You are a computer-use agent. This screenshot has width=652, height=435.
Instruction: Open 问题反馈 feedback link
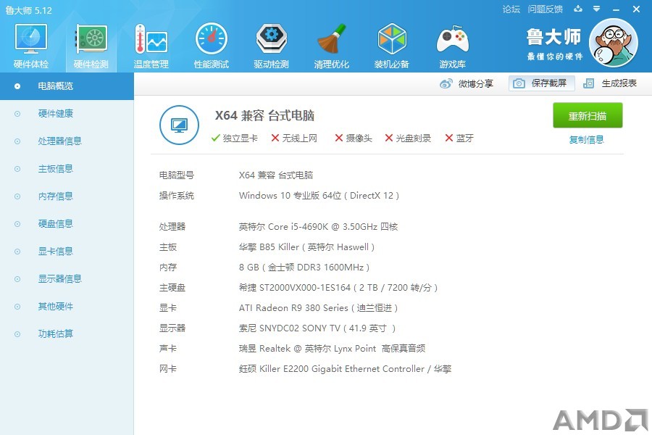click(x=545, y=9)
